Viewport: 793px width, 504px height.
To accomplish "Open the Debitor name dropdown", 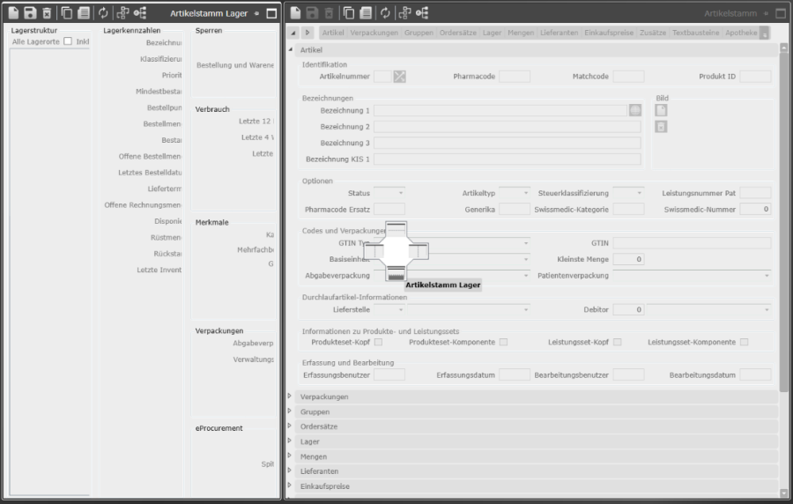I will pyautogui.click(x=709, y=309).
